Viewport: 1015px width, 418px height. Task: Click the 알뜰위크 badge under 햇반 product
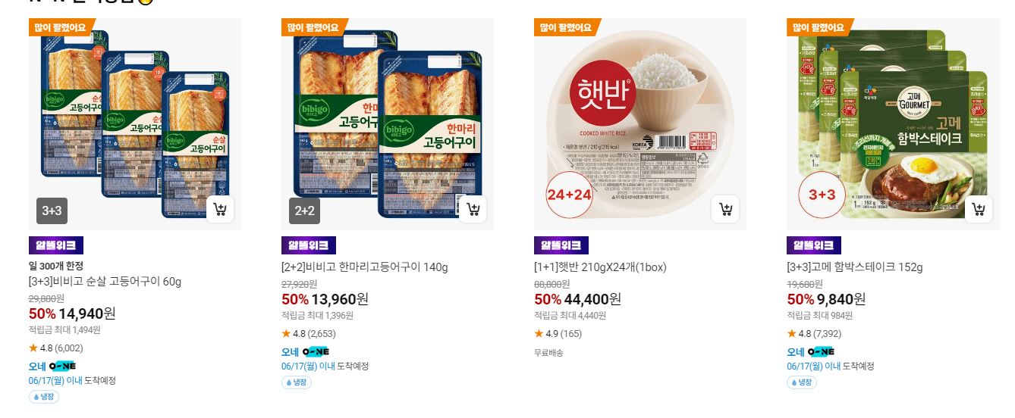coord(561,245)
